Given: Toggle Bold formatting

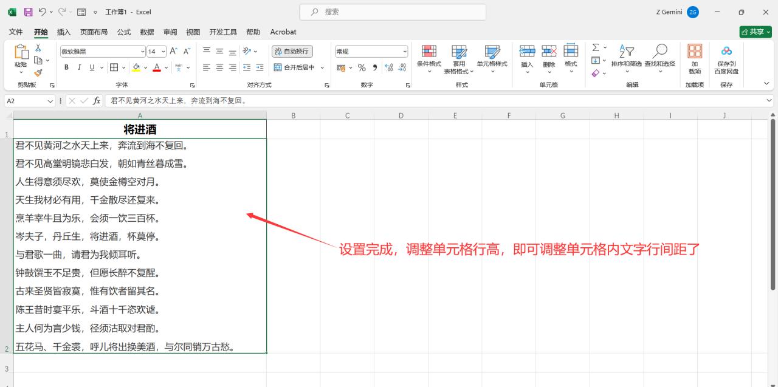Looking at the screenshot, I should (x=66, y=67).
